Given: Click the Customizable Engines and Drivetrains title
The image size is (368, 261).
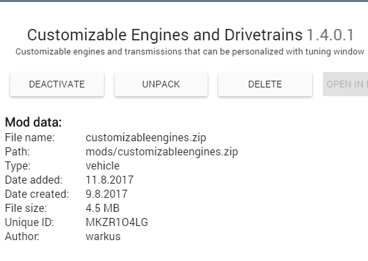Looking at the screenshot, I should pos(164,35).
